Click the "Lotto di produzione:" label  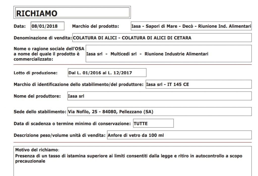point(36,73)
